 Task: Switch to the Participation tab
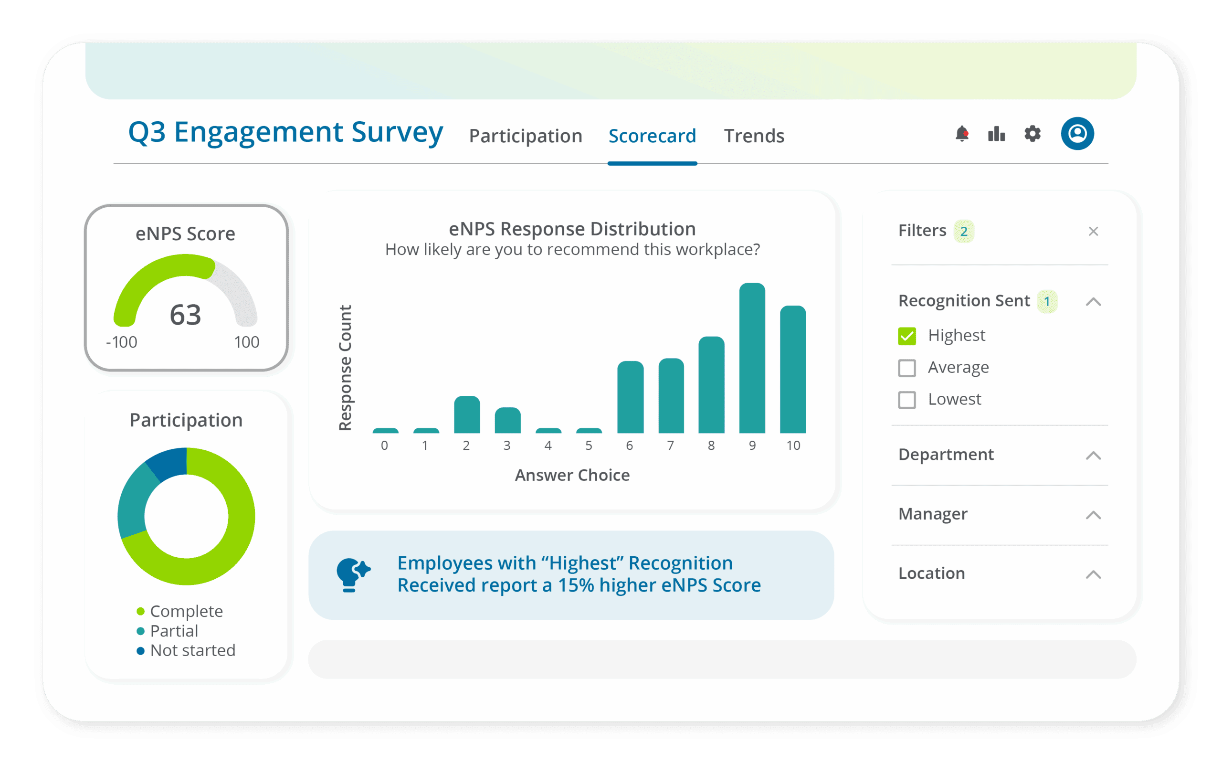[x=525, y=136]
